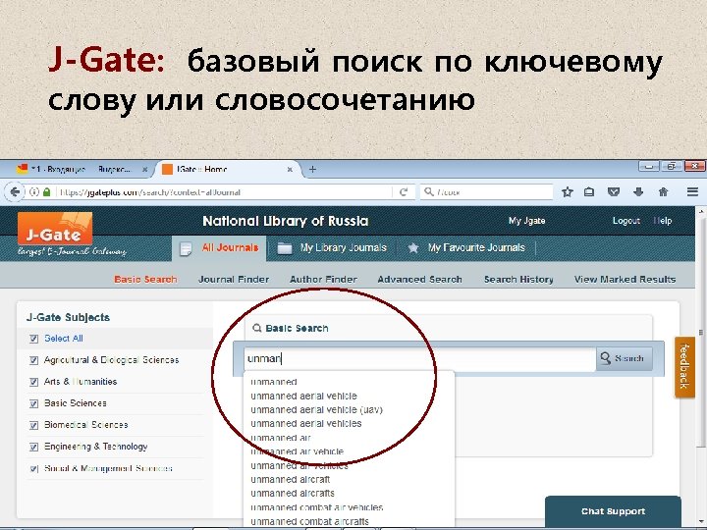This screenshot has width=707, height=530.
Task: Open the orange feedback side tab
Action: [684, 367]
